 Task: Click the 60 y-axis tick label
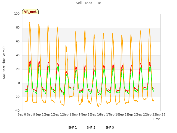18,41
